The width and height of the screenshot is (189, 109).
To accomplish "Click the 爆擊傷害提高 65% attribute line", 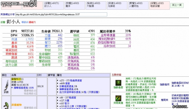I will coord(69,89).
